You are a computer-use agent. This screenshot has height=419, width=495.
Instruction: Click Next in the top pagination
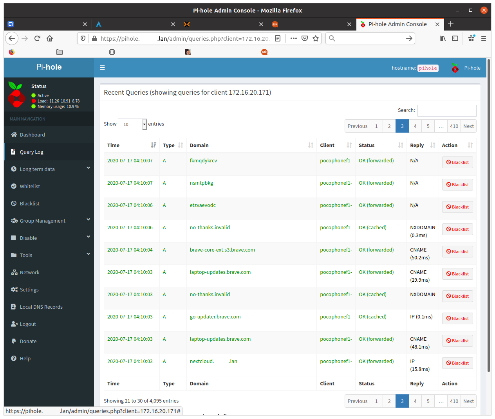pos(468,126)
